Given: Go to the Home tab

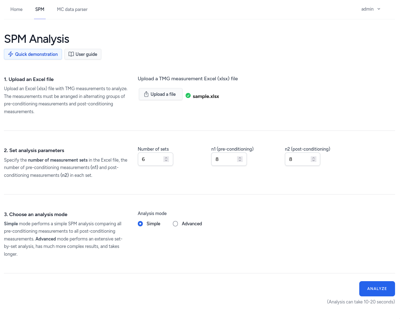Looking at the screenshot, I should [x=17, y=9].
